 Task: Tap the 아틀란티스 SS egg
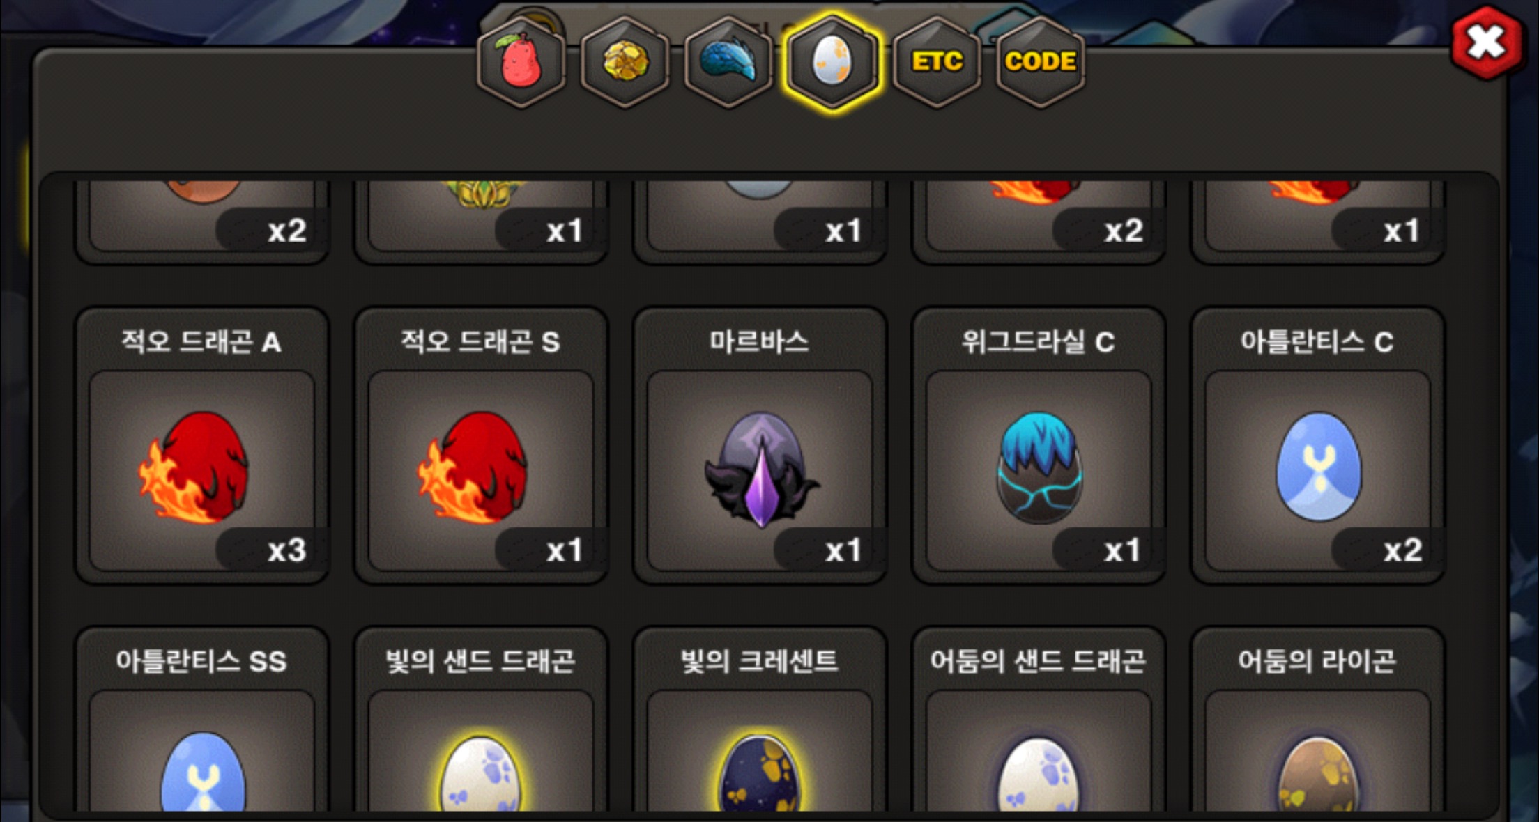202,719
